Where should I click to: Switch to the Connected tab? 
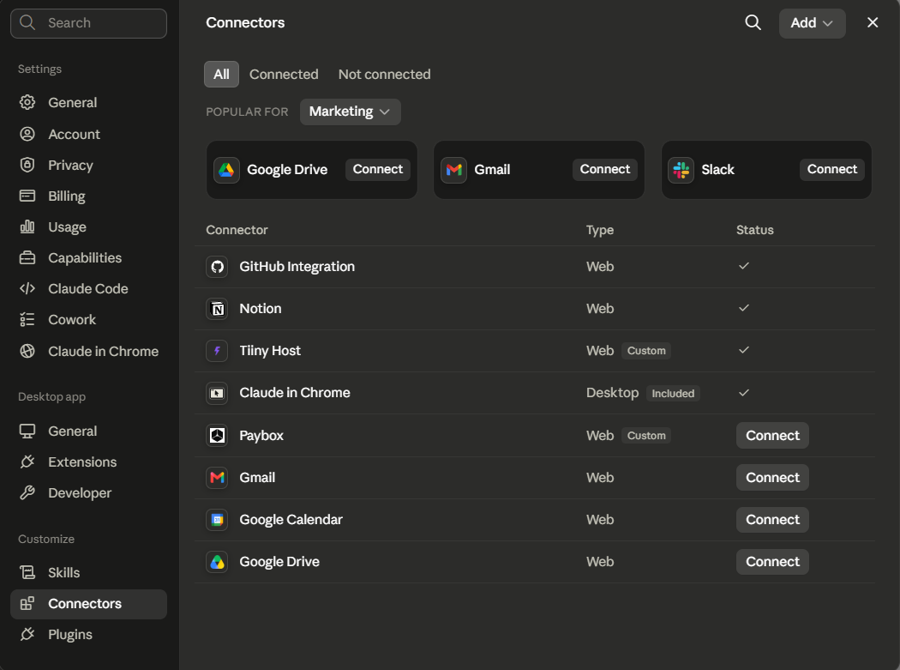(284, 74)
